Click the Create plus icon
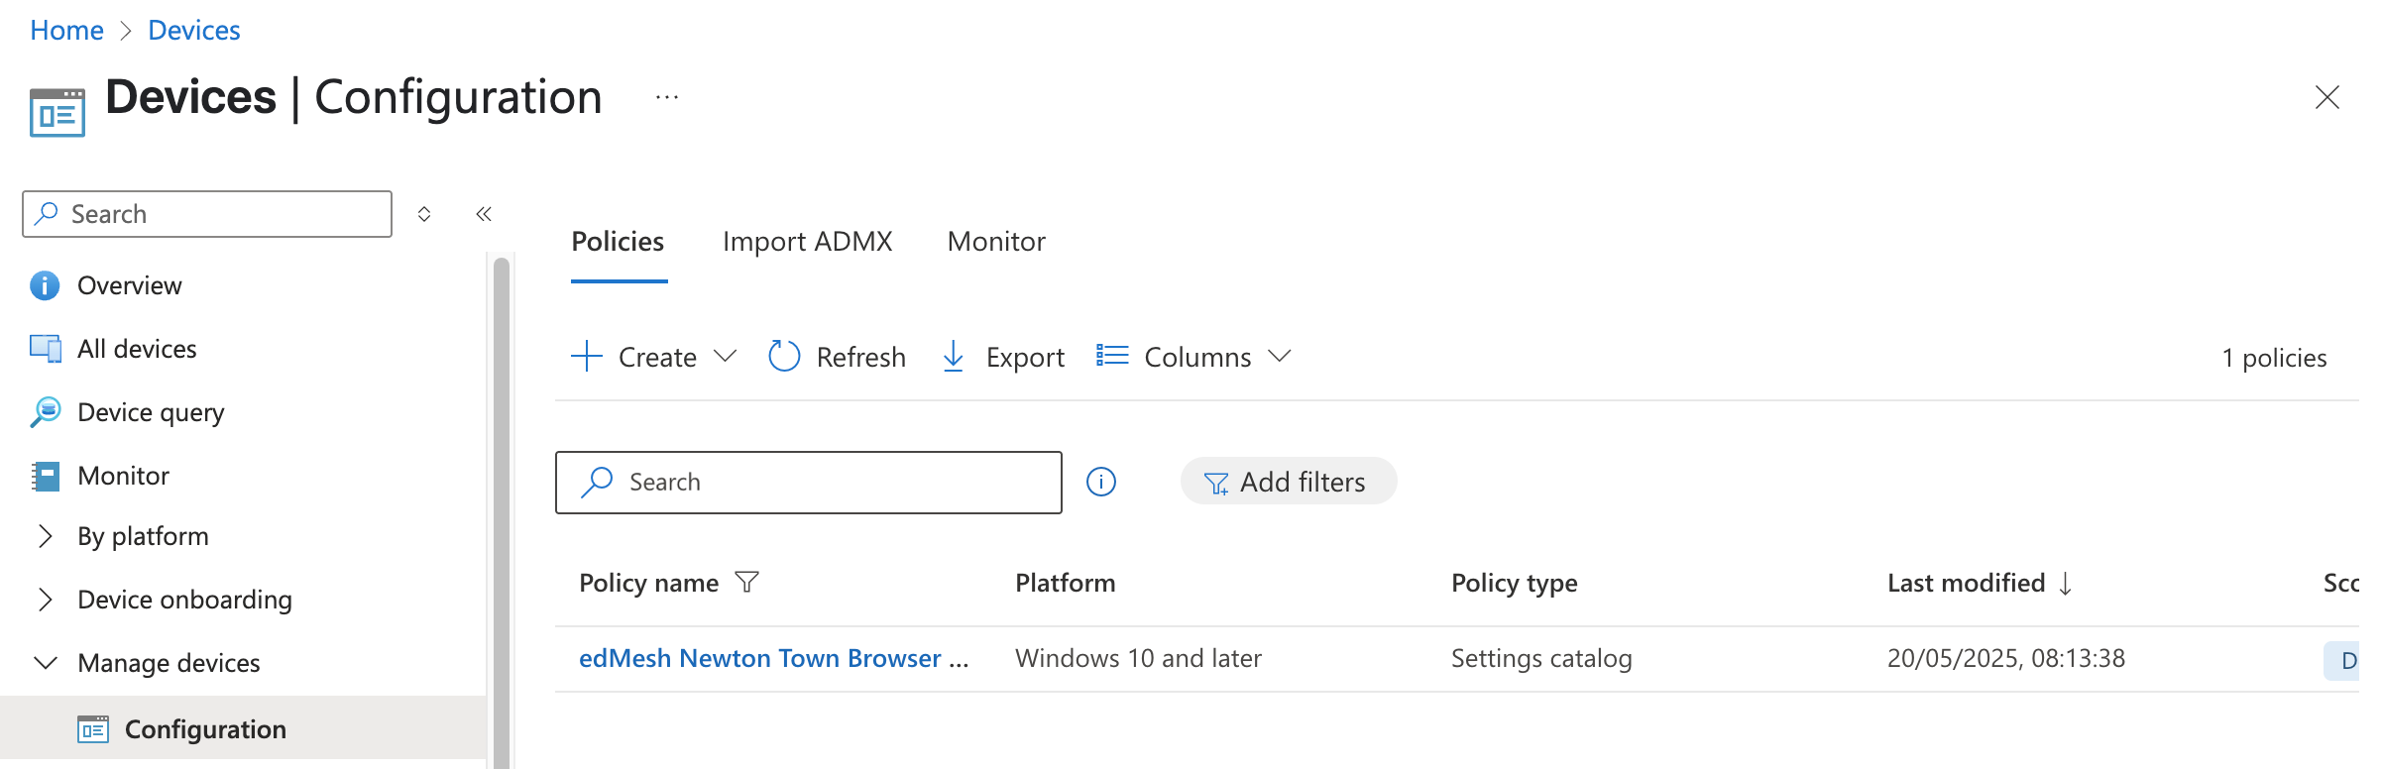This screenshot has height=769, width=2383. [587, 356]
